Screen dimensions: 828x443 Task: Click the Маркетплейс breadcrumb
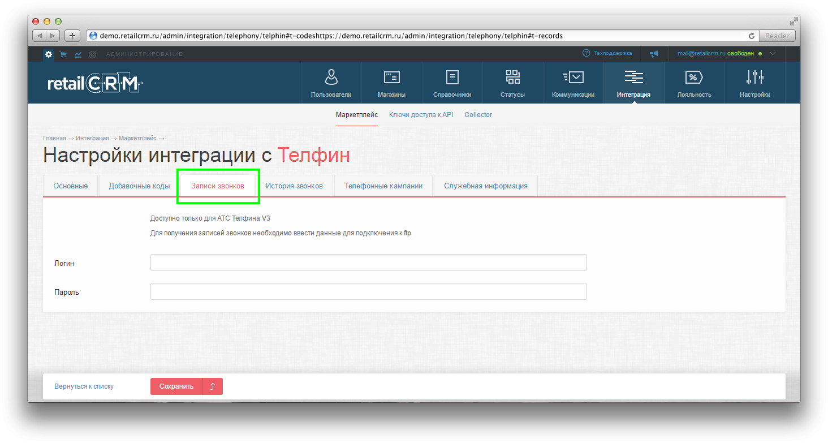click(x=137, y=138)
